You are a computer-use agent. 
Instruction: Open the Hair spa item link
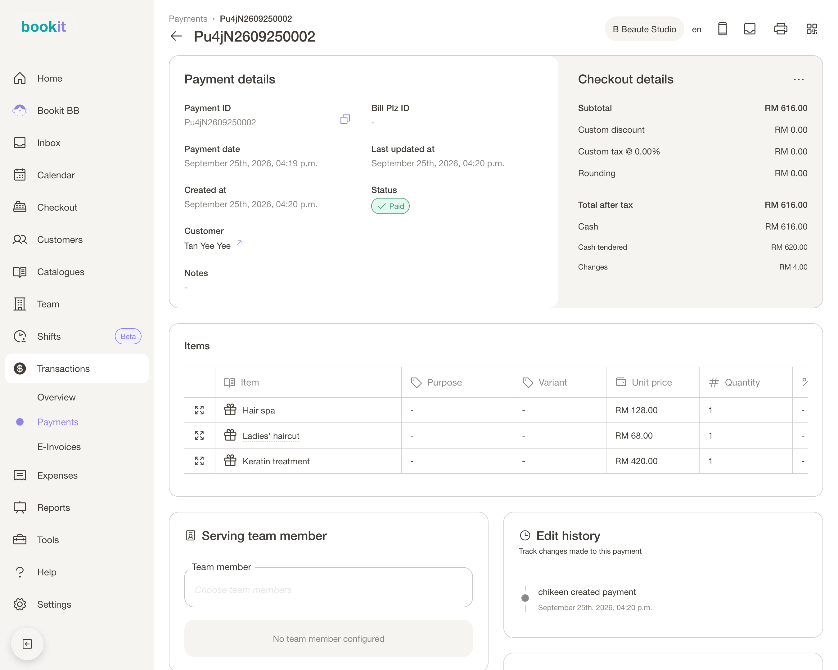(x=259, y=411)
